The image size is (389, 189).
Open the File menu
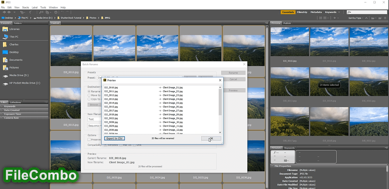(3, 8)
